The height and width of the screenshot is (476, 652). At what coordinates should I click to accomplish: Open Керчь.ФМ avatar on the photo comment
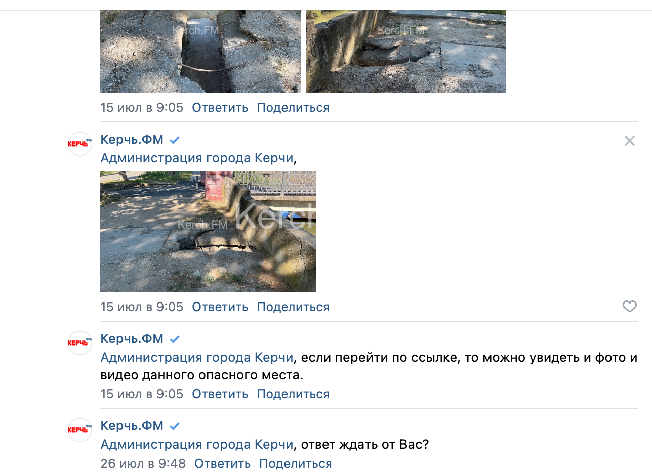(x=80, y=144)
